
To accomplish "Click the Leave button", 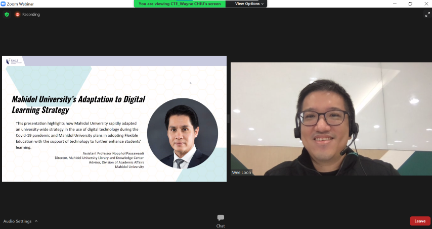I will coord(420,221).
